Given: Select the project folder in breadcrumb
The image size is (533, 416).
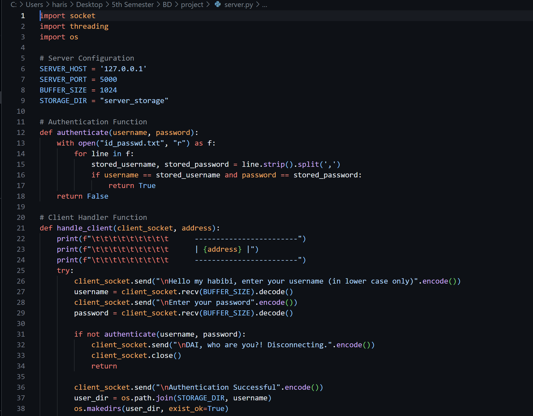Looking at the screenshot, I should (x=192, y=5).
